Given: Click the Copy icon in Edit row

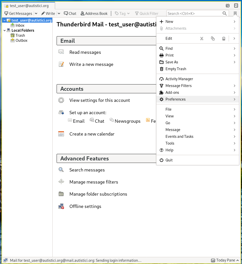Looking at the screenshot, I should 213,38.
